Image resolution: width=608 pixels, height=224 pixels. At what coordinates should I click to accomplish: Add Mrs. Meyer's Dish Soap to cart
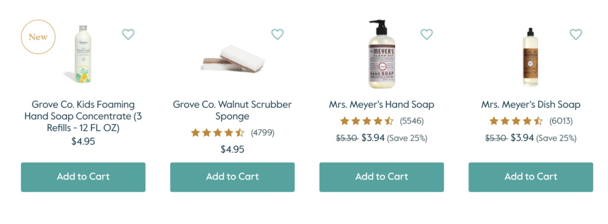coord(531,177)
